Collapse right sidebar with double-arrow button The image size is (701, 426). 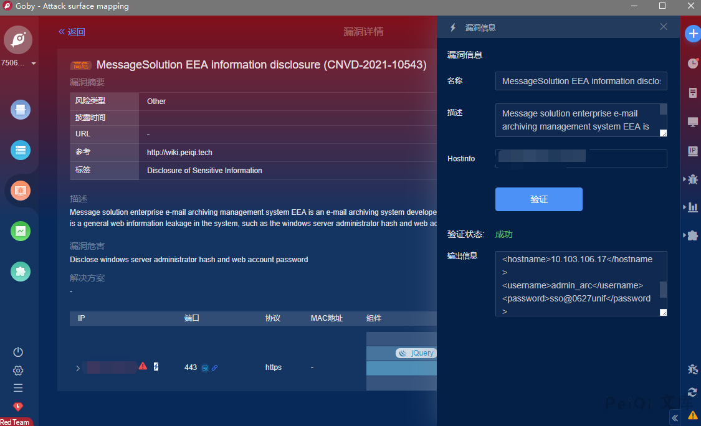[675, 418]
